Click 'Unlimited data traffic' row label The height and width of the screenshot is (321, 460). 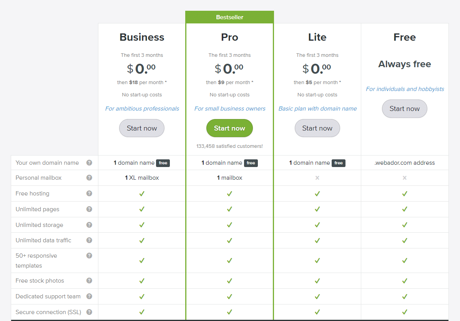(x=43, y=240)
